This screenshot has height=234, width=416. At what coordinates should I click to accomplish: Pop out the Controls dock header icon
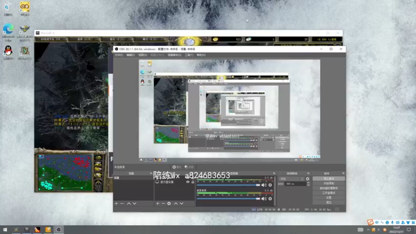click(x=343, y=173)
